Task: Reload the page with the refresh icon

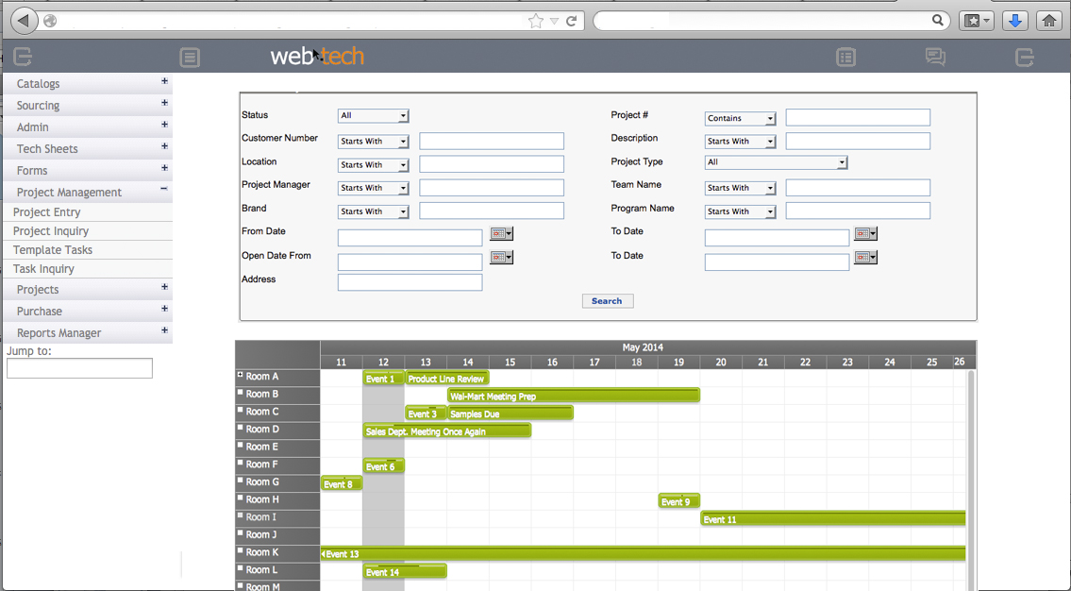Action: [x=571, y=21]
